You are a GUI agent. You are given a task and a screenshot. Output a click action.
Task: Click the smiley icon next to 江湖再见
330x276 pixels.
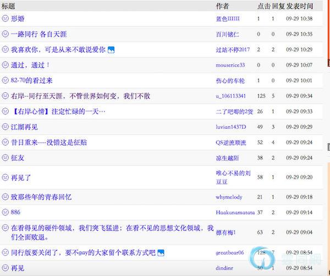coord(5,127)
